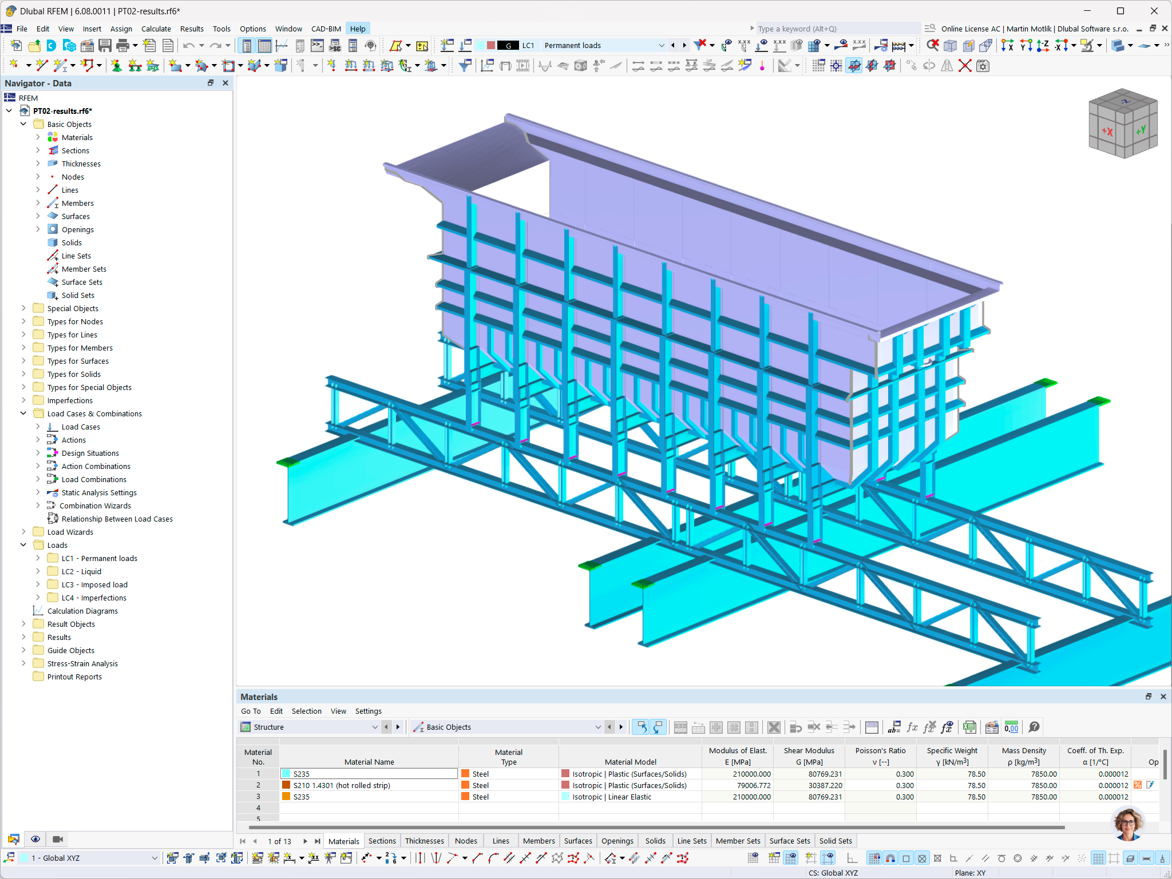Click the view in -X direction icon

click(1060, 46)
